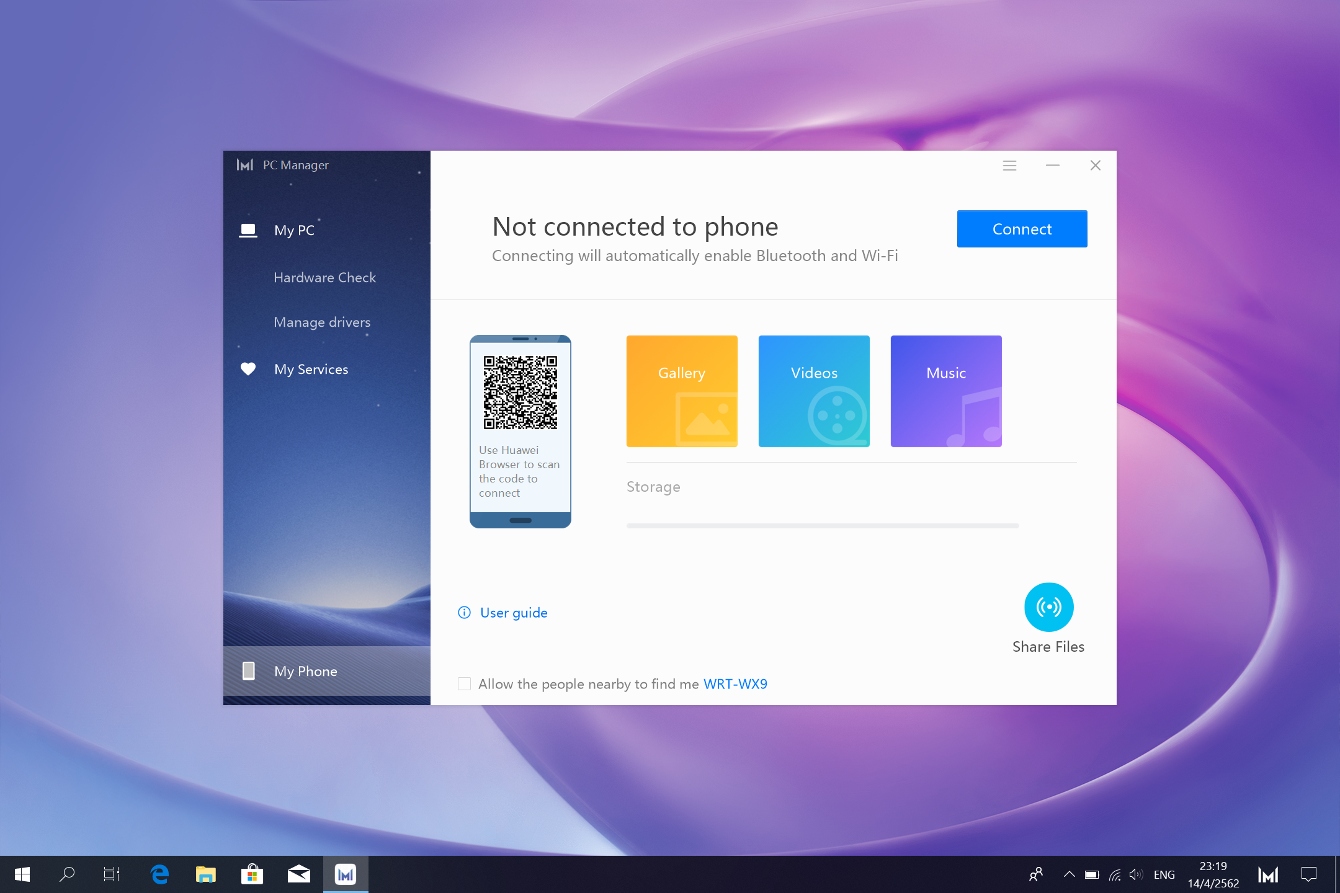
Task: Click the taskbar clock showing 23:19
Action: click(x=1213, y=874)
